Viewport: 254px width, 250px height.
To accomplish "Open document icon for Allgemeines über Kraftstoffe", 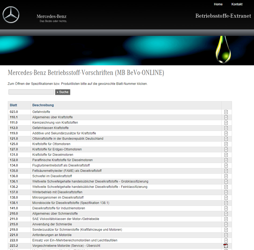I will (x=226, y=117).
